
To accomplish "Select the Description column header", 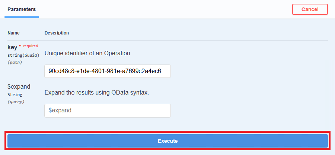I will coord(57,33).
